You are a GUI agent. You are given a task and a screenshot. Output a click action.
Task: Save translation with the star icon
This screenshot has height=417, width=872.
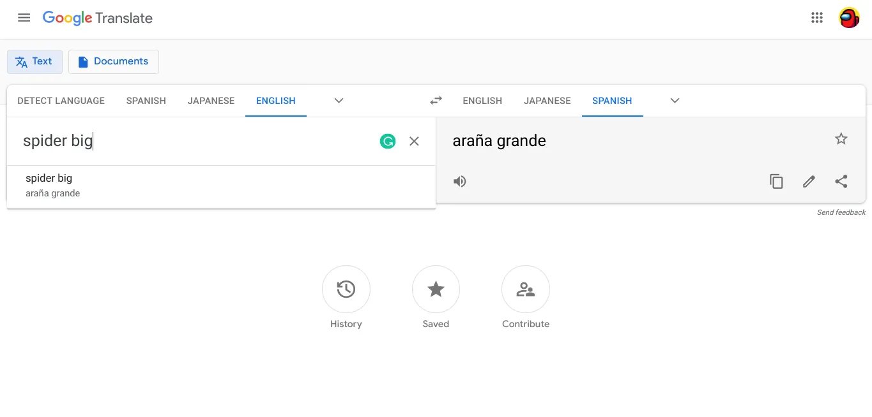(x=841, y=139)
